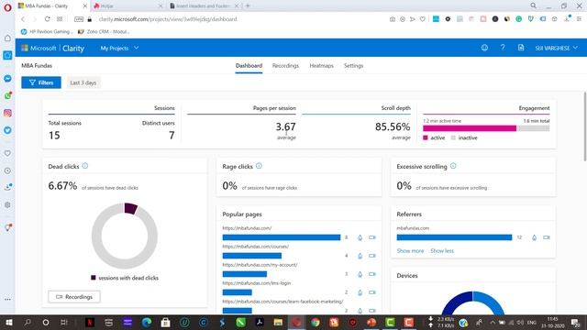
Task: Switch to Insert Headers and Footers tab
Action: point(205,6)
